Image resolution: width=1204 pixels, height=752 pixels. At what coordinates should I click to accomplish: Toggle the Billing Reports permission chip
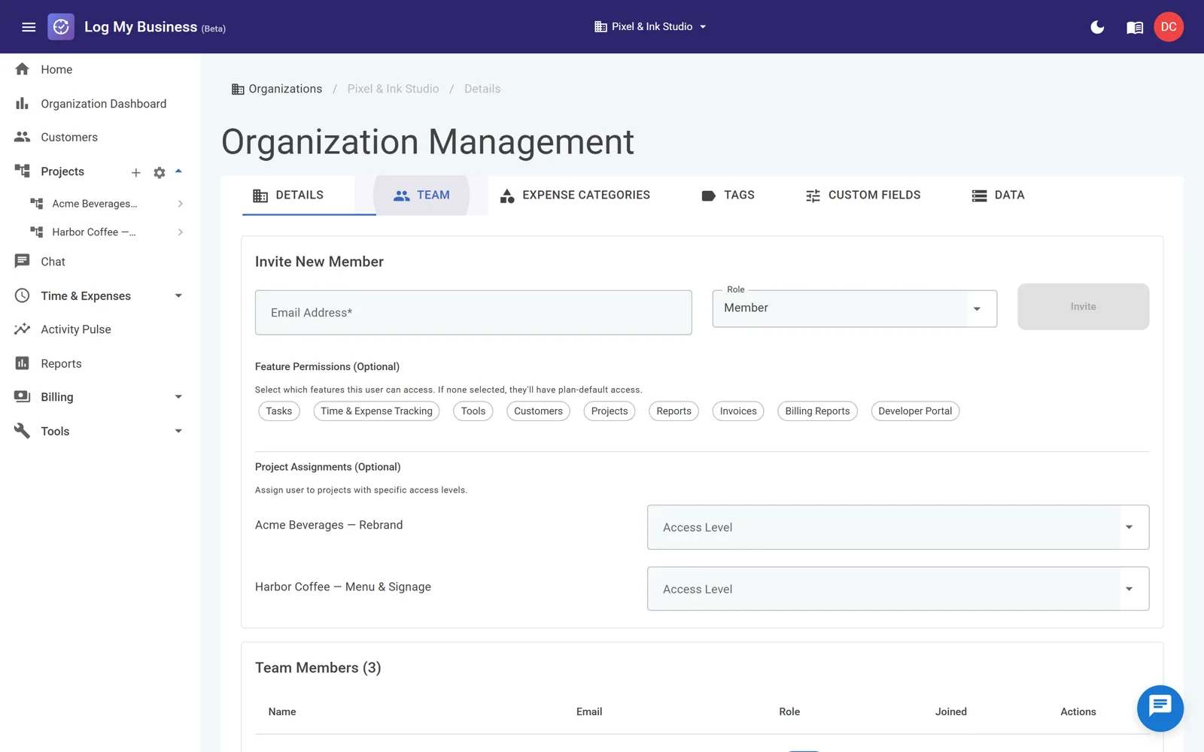tap(817, 411)
